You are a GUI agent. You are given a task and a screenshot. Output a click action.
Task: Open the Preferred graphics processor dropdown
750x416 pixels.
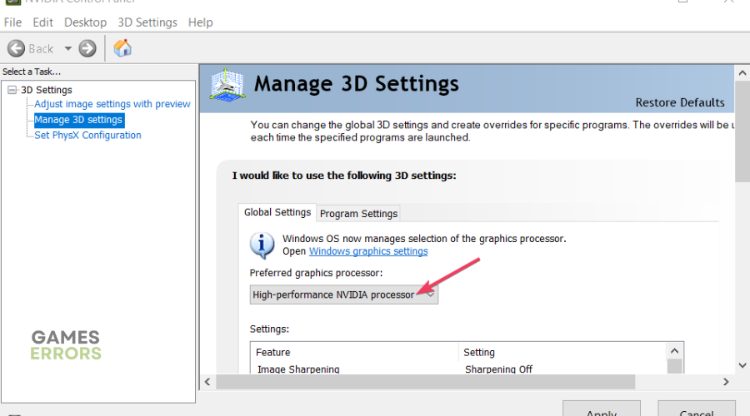[344, 295]
